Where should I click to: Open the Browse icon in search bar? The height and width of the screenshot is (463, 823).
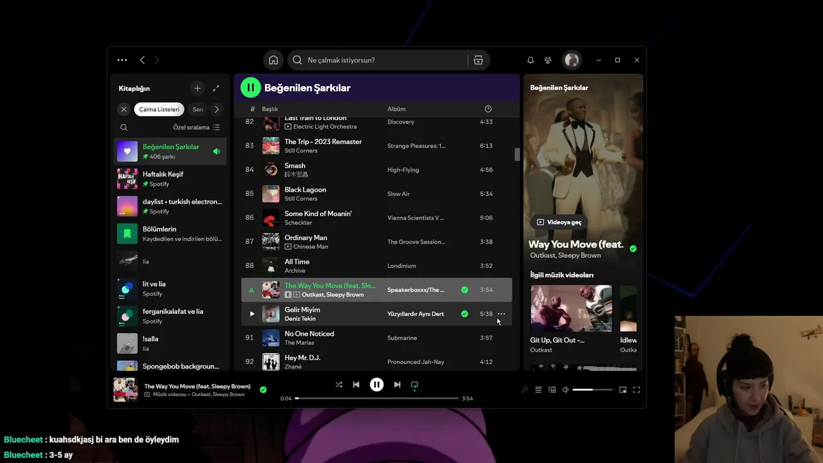478,60
